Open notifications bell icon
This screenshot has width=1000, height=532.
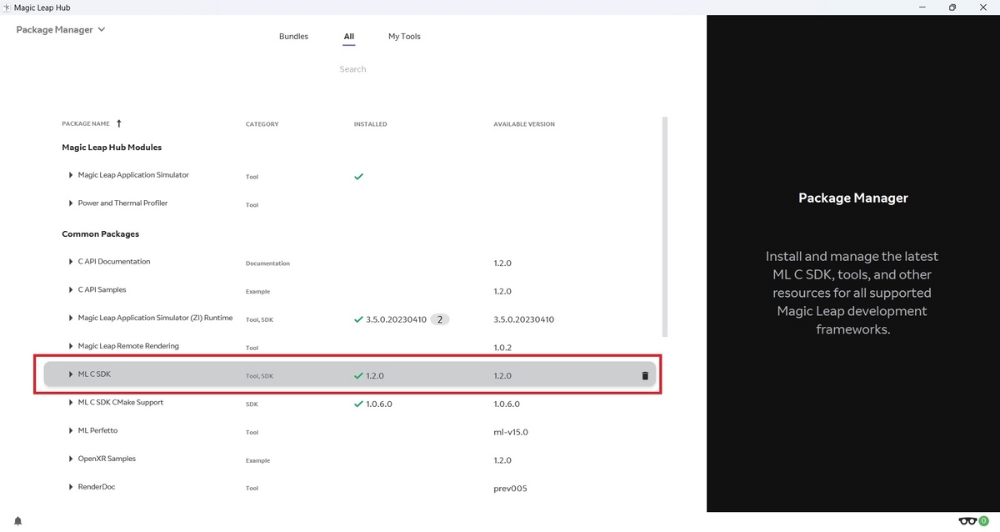[17, 521]
